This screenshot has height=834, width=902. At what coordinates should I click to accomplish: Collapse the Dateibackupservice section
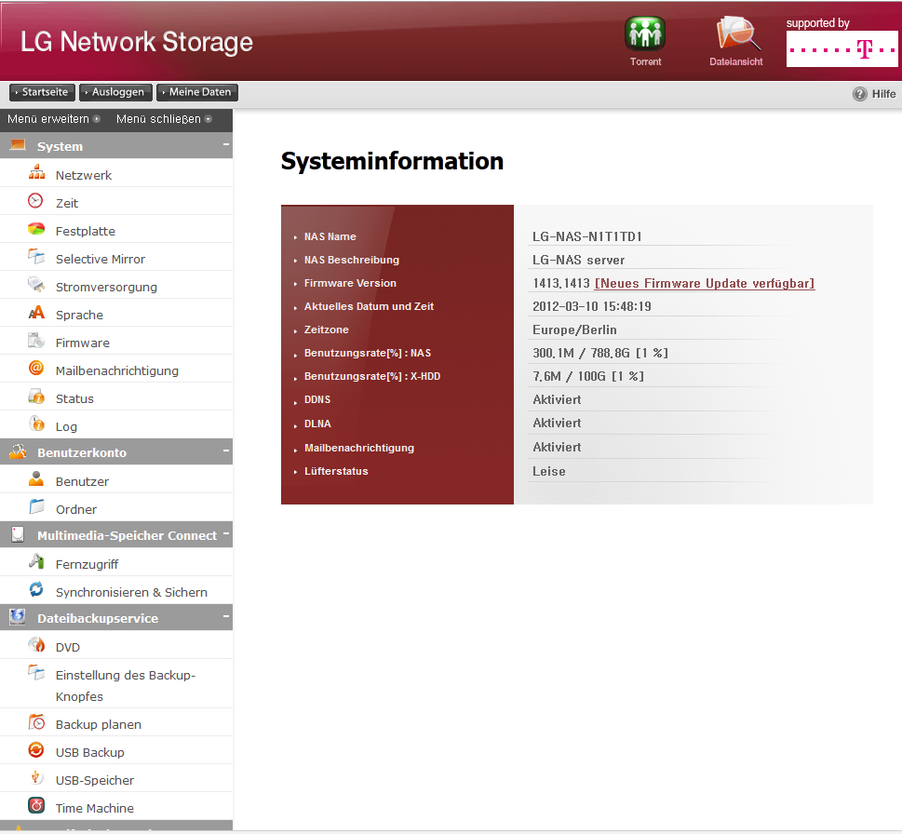pyautogui.click(x=225, y=617)
